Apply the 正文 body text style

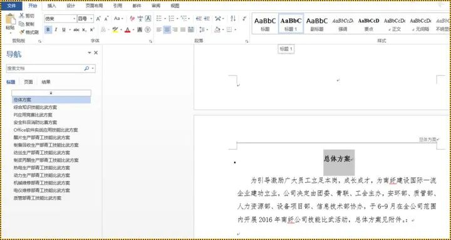click(x=395, y=24)
